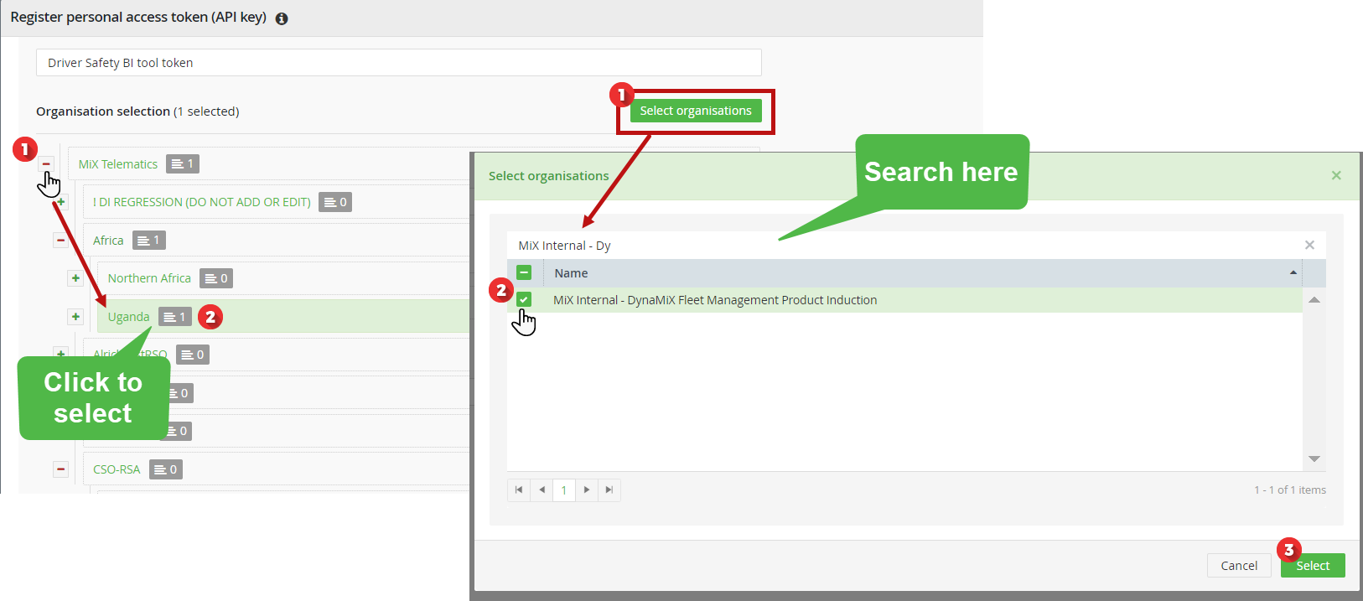Click the count badge next to Uganda

pyautogui.click(x=175, y=317)
